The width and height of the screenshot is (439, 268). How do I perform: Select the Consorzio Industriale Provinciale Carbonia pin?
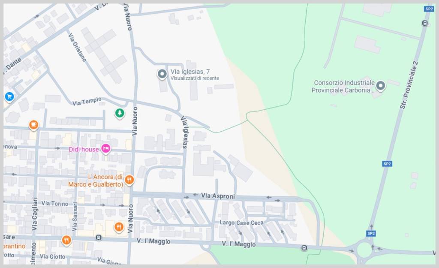pyautogui.click(x=380, y=86)
